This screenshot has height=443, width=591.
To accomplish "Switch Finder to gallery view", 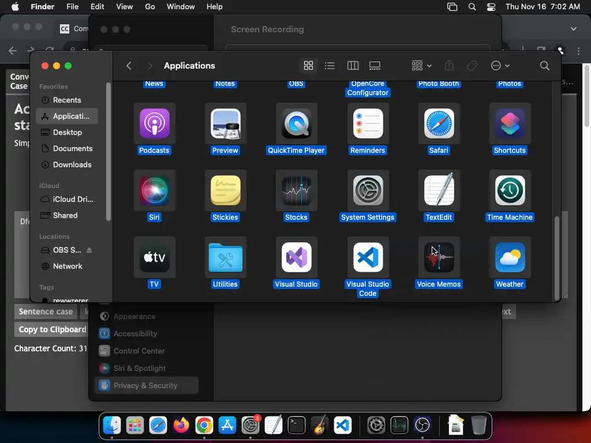I will coord(375,66).
